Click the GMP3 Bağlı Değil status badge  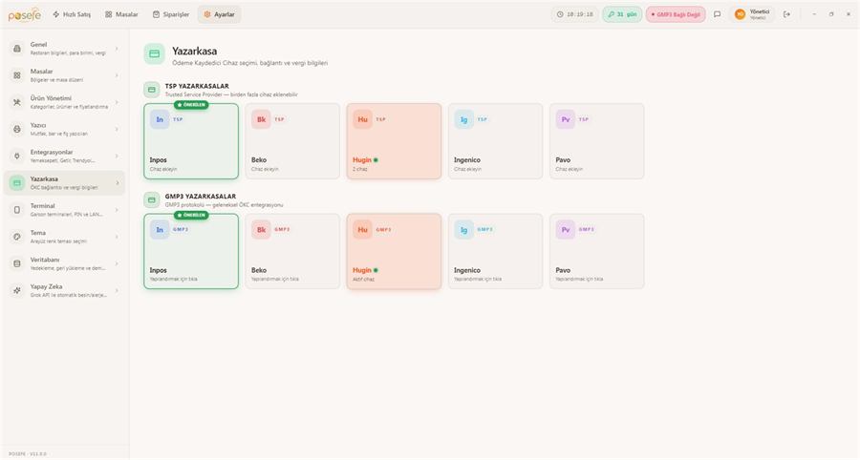(676, 14)
